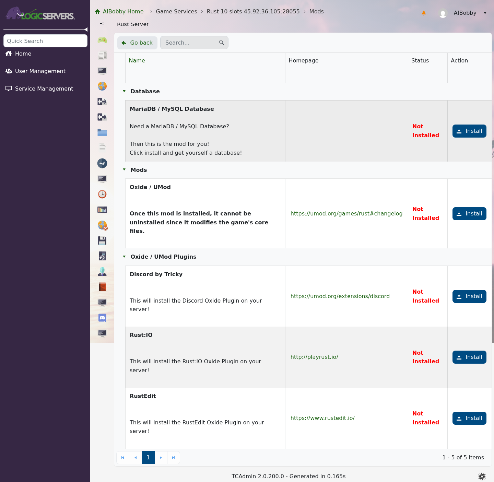
Task: Open the rustedit.io homepage link
Action: [322, 418]
